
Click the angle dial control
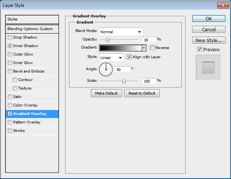[x=106, y=69]
